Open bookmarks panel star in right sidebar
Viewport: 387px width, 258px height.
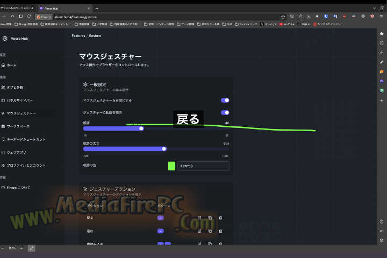(382, 33)
